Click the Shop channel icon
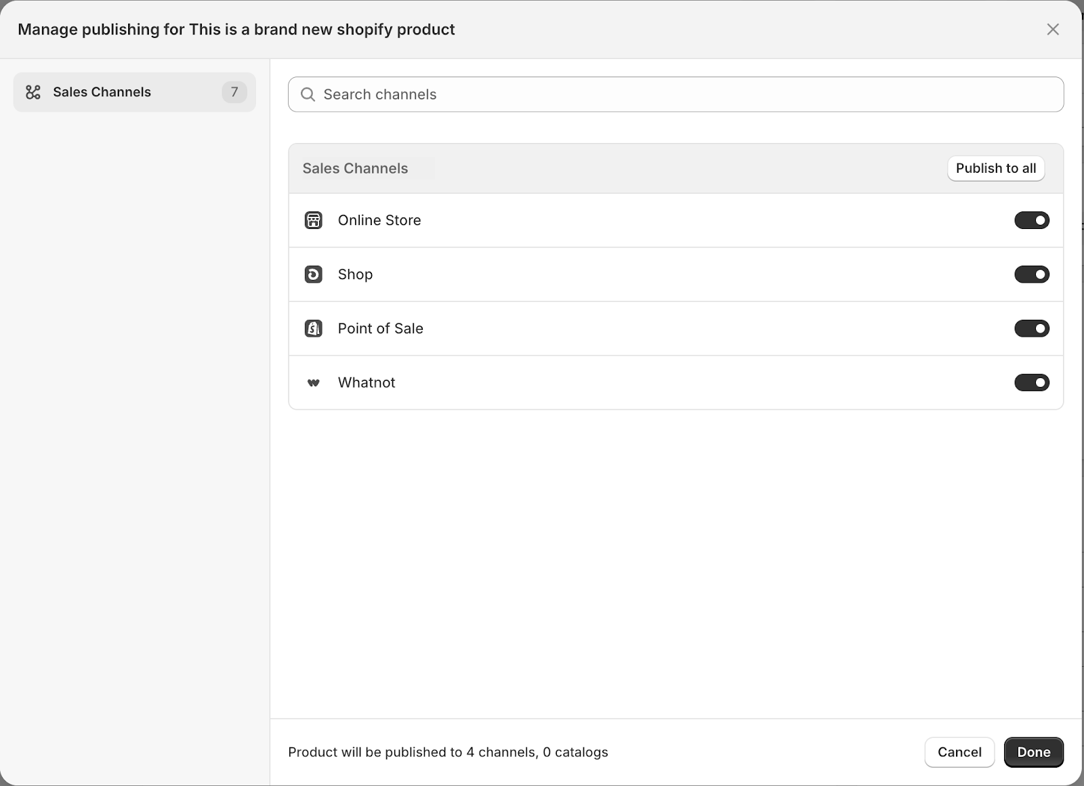 coord(313,274)
